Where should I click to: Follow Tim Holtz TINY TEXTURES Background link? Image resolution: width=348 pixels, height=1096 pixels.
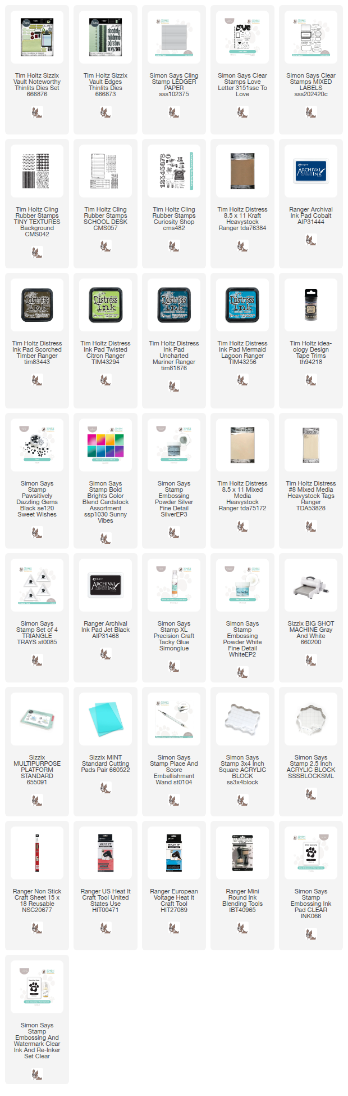[x=37, y=222]
